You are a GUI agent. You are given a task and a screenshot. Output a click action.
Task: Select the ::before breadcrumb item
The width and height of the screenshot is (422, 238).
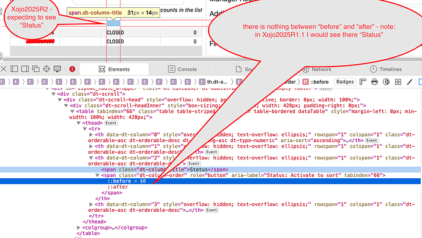pos(316,82)
